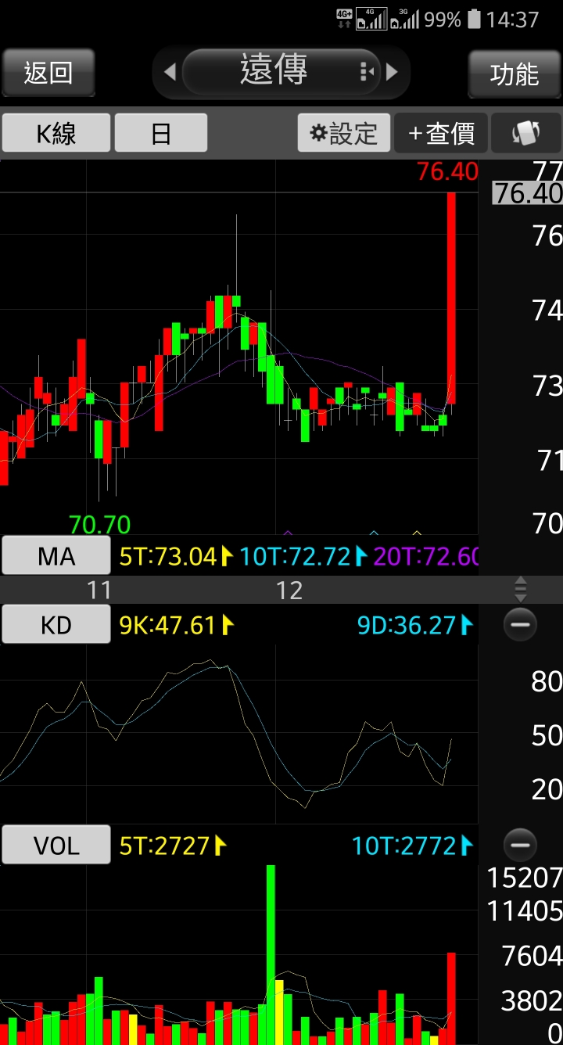Tap the 14:37 clock in status bar

coord(513,19)
